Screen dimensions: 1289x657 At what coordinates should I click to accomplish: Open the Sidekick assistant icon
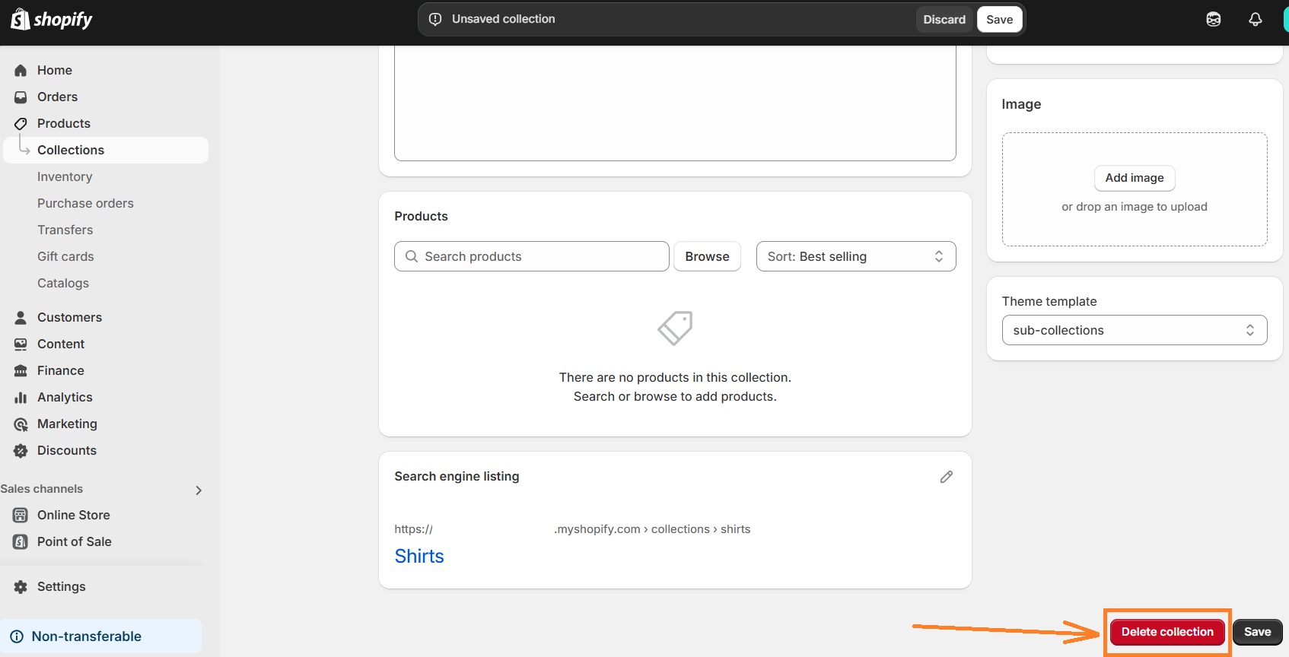pyautogui.click(x=1213, y=19)
